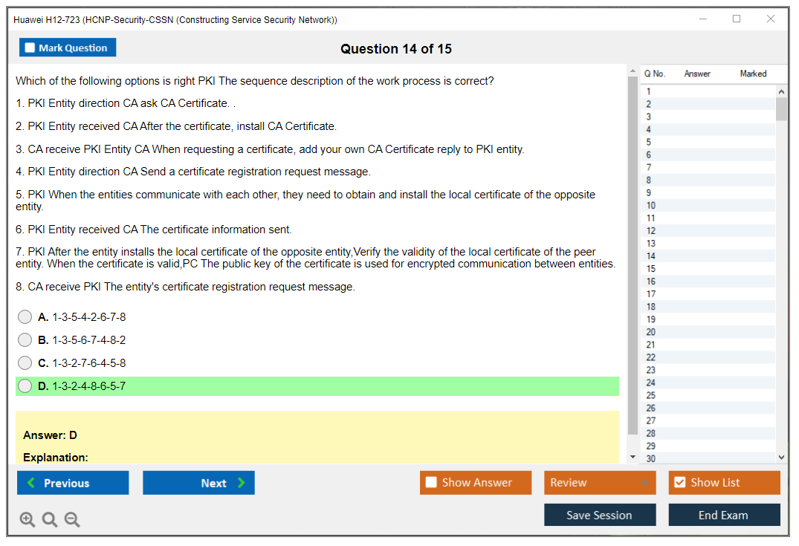Screen dimensions: 799x546
Task: Choose option B 1-3-5-6-7-4-8-2
Action: click(x=25, y=340)
